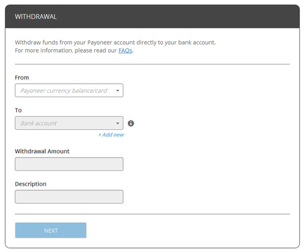This screenshot has width=304, height=252.
Task: Click the divider line above the NEXT button
Action: (152, 214)
